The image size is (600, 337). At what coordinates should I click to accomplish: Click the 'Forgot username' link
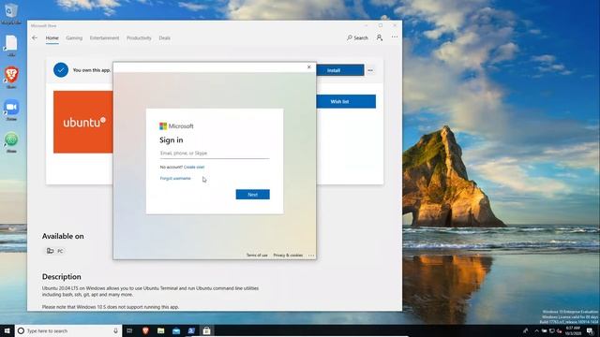point(175,179)
